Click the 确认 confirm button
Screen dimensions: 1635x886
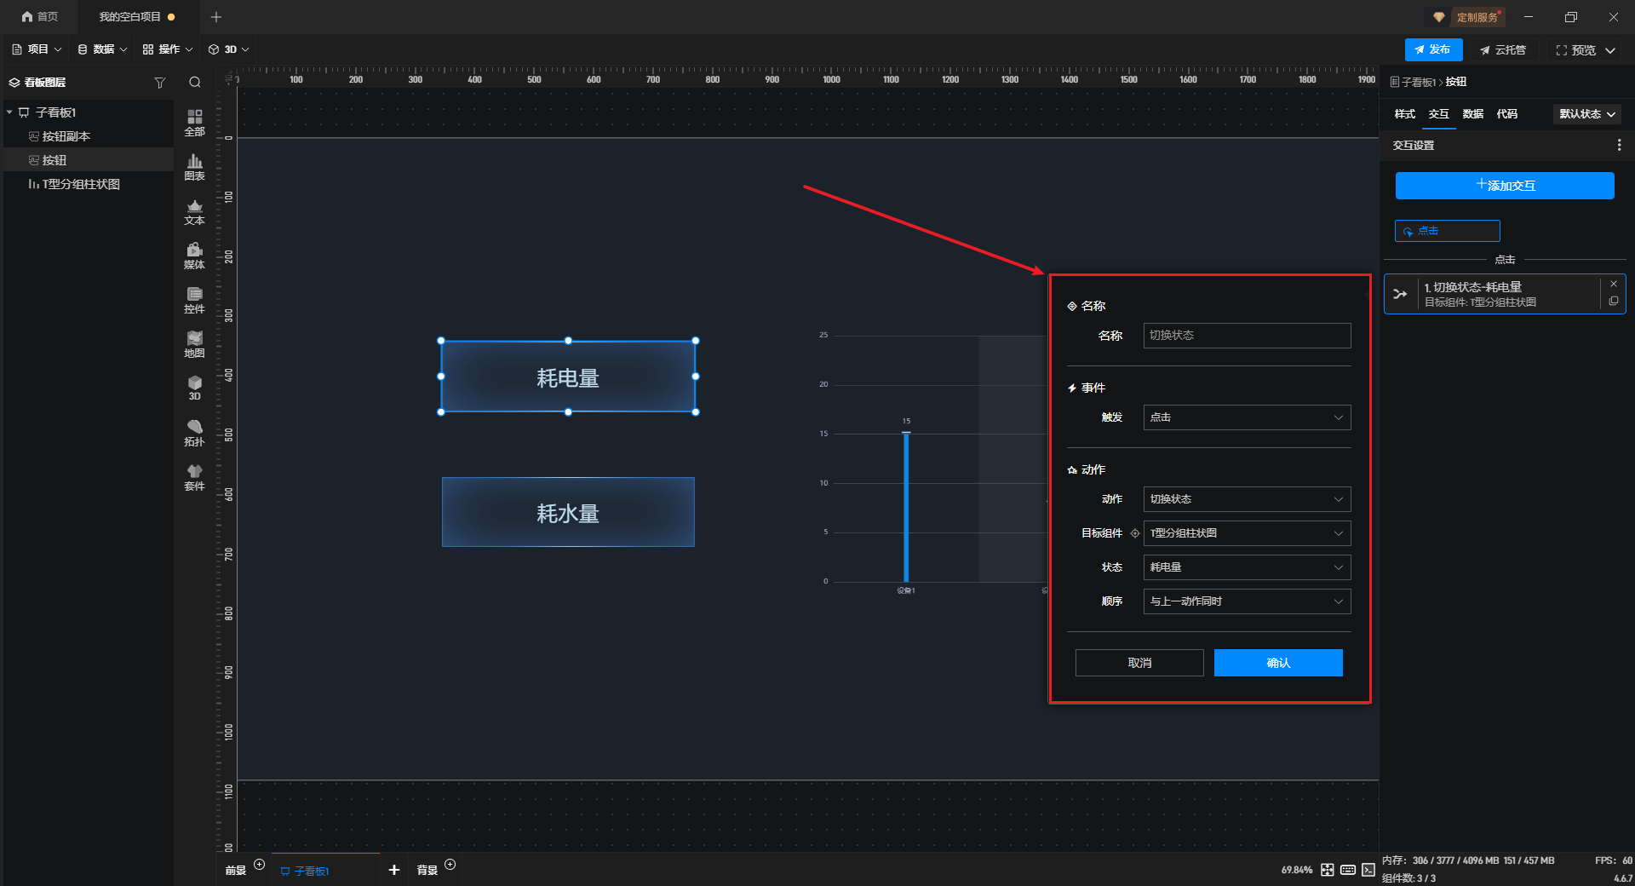point(1277,663)
